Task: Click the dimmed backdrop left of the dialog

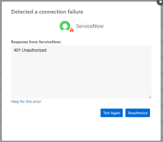Action: click(x=1, y=72)
